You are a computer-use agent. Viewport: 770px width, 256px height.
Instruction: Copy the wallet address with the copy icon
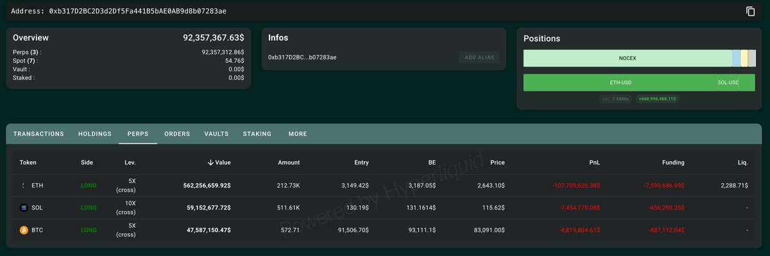[750, 12]
